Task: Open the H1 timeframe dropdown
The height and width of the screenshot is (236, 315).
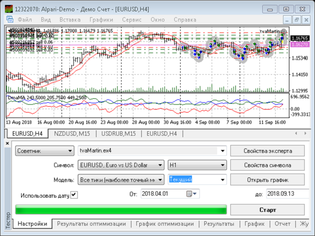Action: pyautogui.click(x=197, y=165)
